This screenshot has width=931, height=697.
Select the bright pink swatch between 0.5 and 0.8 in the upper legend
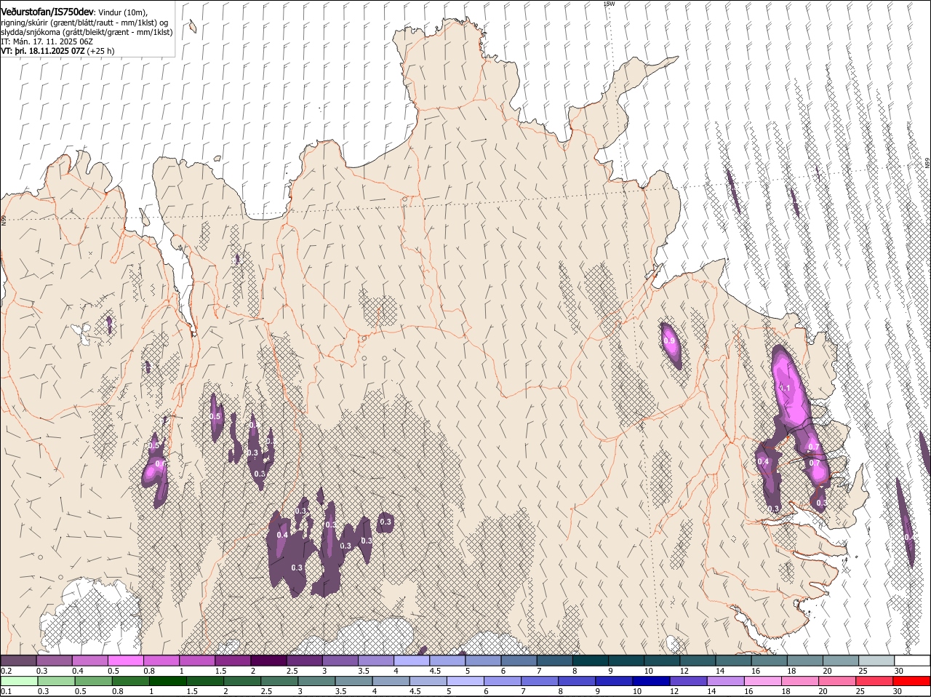pos(125,661)
